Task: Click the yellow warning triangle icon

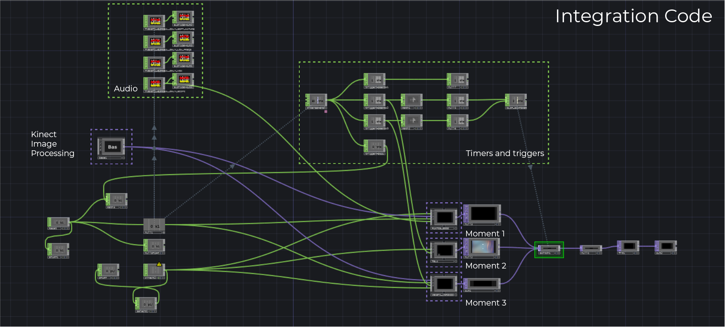Action: pyautogui.click(x=159, y=264)
